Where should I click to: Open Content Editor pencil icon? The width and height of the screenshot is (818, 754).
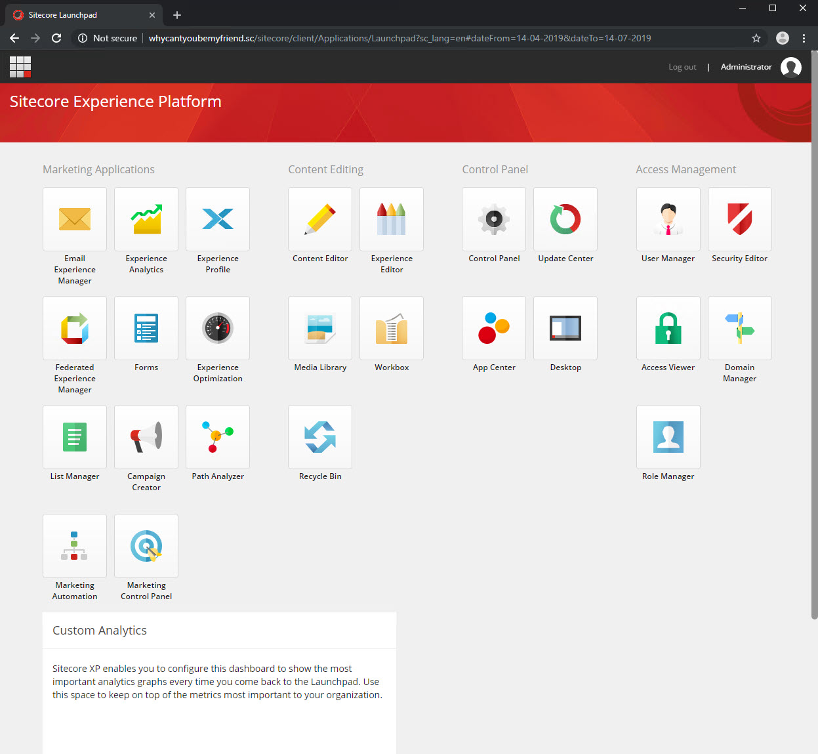320,219
